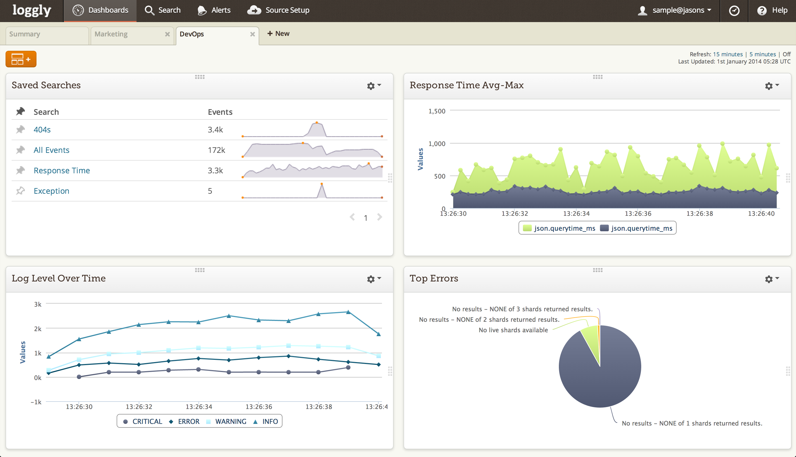This screenshot has width=796, height=457.
Task: Open the Search page
Action: [163, 10]
